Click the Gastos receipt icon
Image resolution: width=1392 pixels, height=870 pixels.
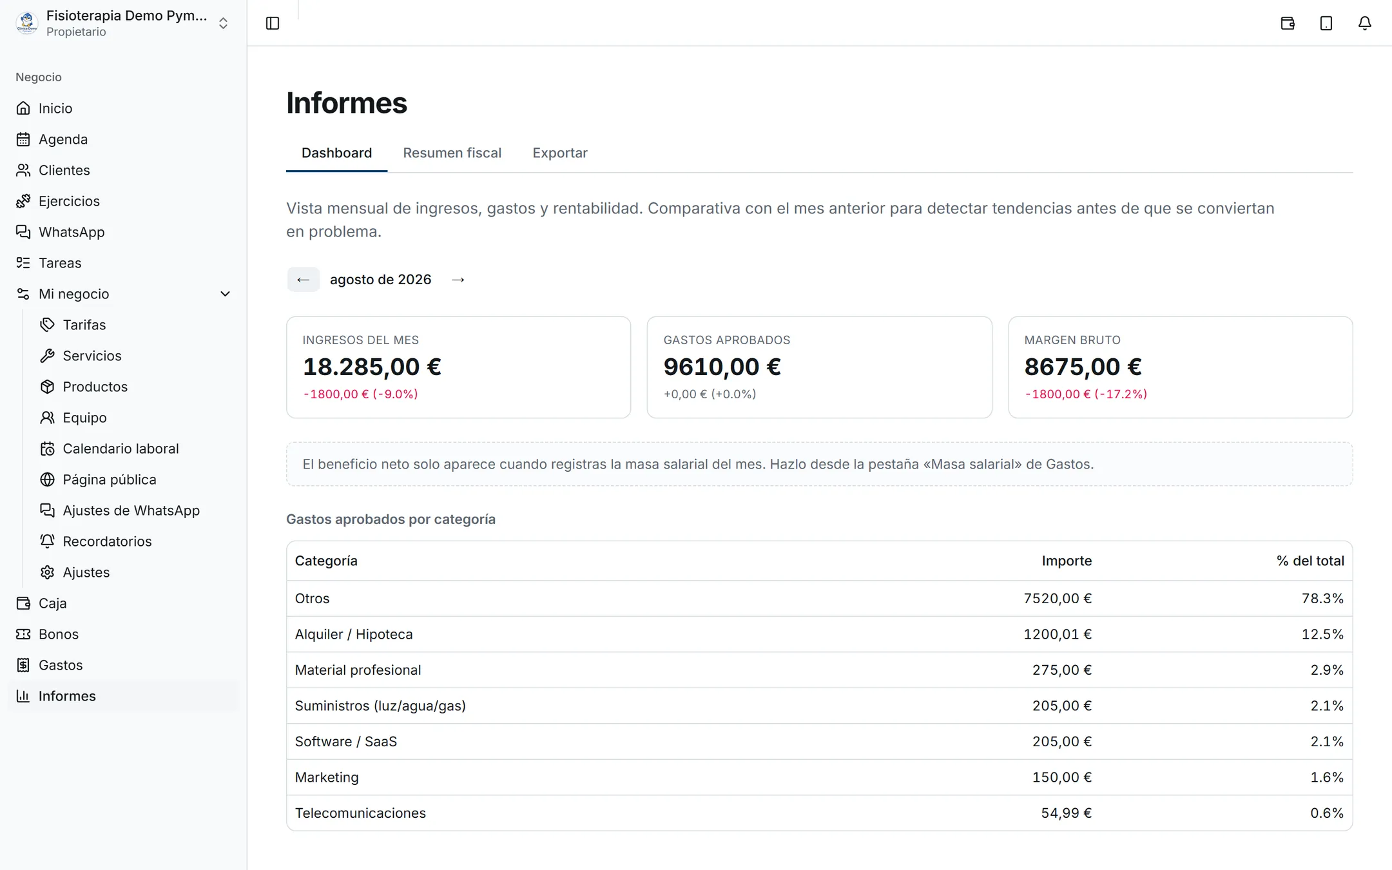[23, 665]
